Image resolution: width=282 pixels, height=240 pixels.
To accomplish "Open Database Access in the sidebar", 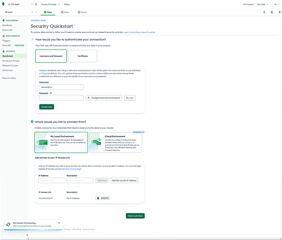I will click(11, 61).
